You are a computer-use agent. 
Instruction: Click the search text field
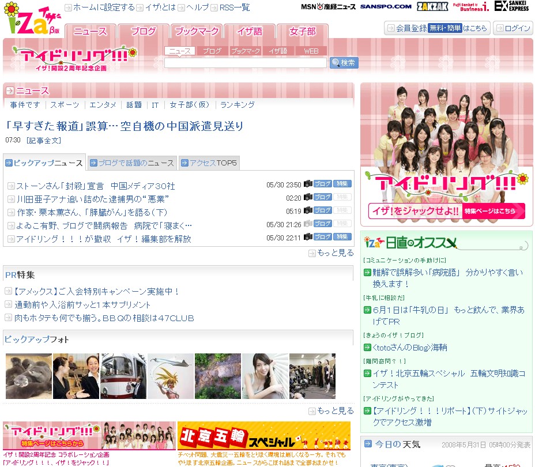(x=246, y=63)
